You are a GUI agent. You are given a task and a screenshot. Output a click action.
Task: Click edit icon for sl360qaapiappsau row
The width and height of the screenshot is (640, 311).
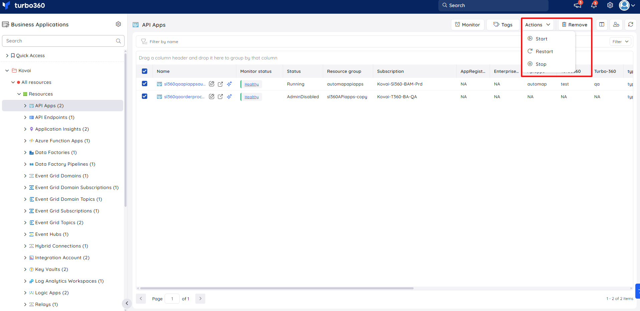coord(212,84)
